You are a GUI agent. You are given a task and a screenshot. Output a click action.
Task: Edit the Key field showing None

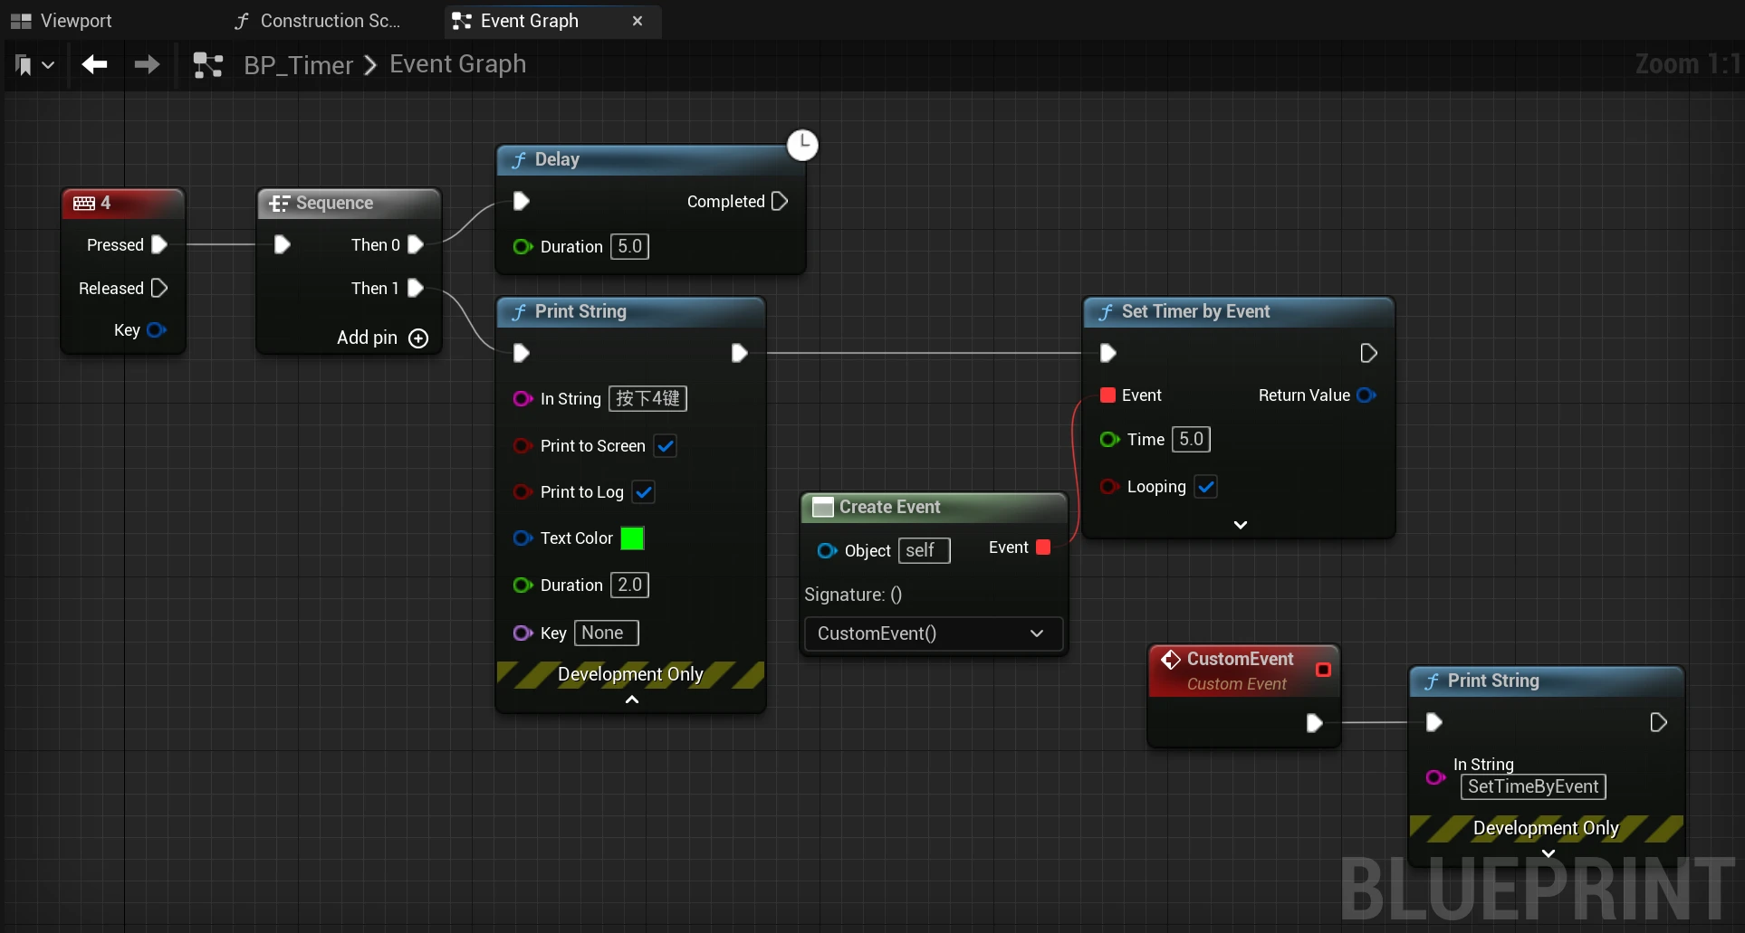tap(607, 633)
